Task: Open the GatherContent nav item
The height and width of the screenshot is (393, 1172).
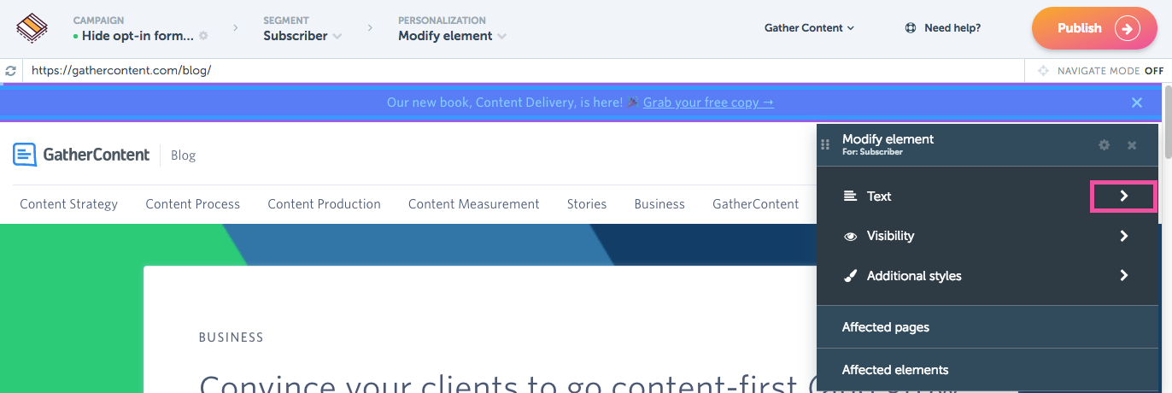Action: (756, 204)
